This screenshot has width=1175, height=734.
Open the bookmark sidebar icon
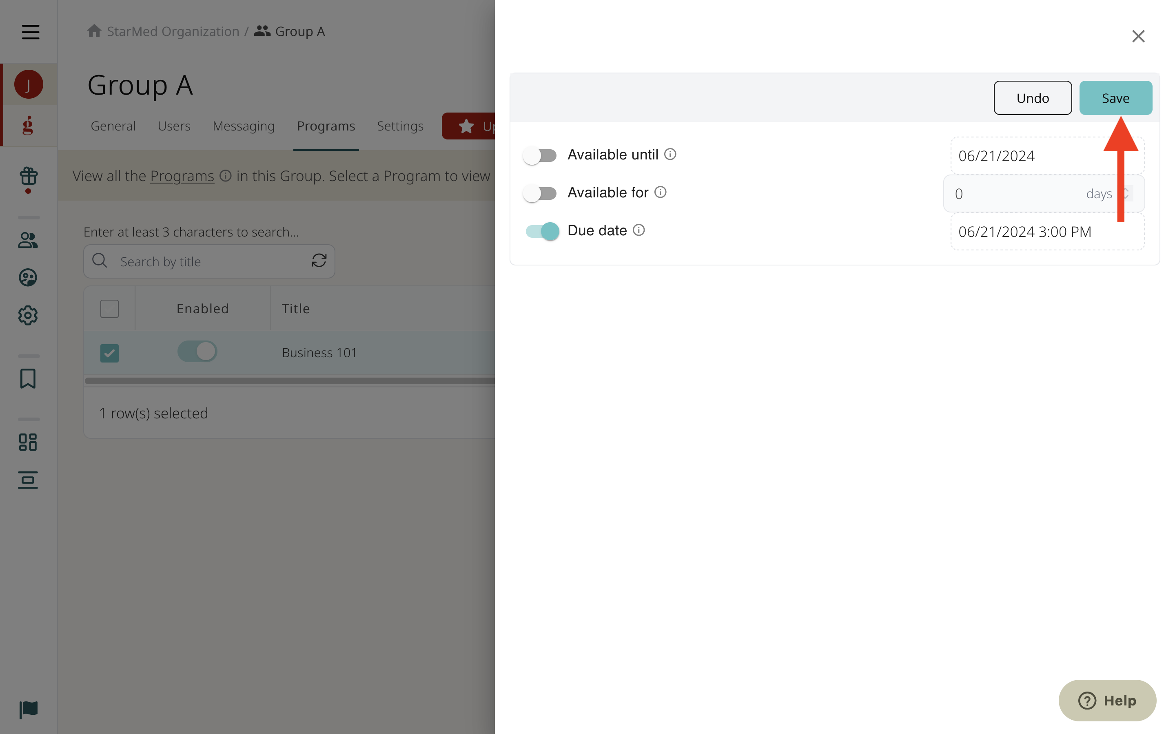[28, 379]
